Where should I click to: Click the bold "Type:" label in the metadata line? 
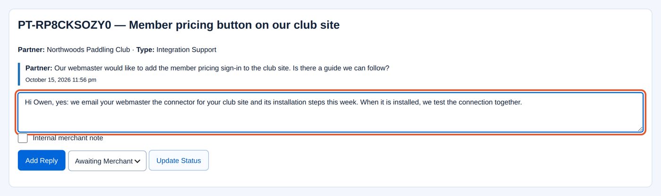(145, 50)
